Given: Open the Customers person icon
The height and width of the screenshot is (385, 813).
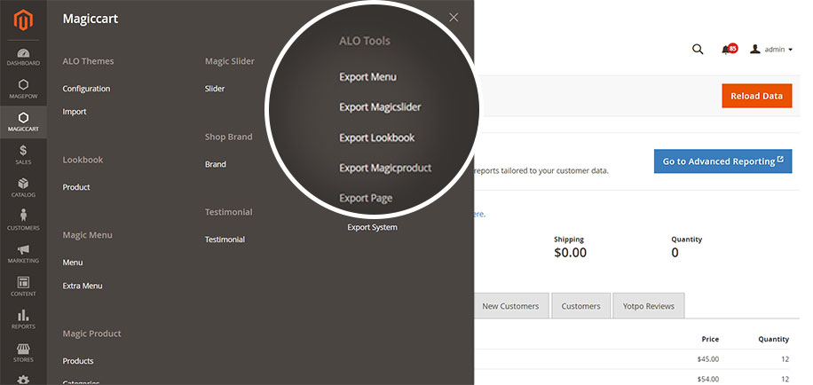Looking at the screenshot, I should [x=23, y=220].
